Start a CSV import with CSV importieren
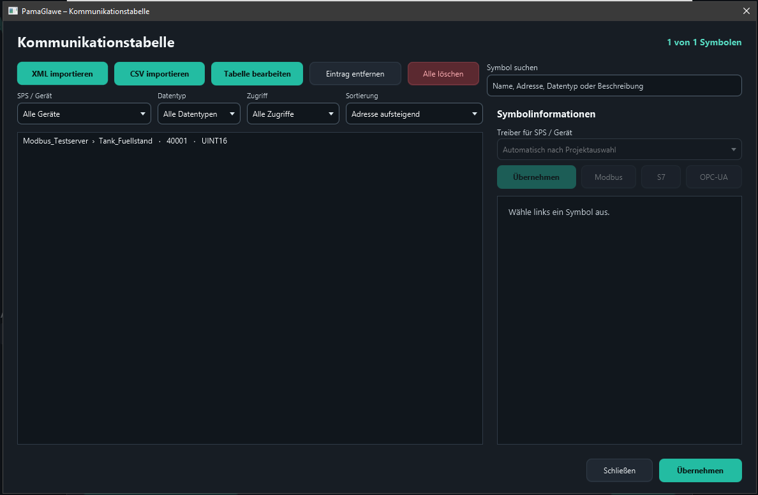The image size is (758, 495). pos(160,73)
